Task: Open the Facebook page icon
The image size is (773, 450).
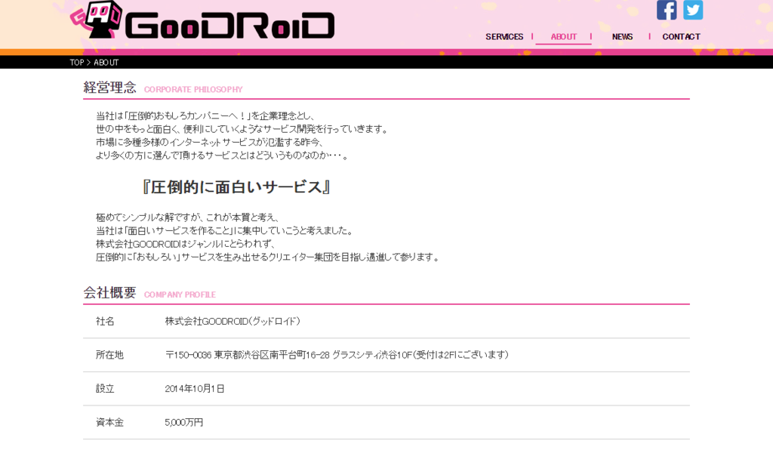Action: click(x=667, y=10)
